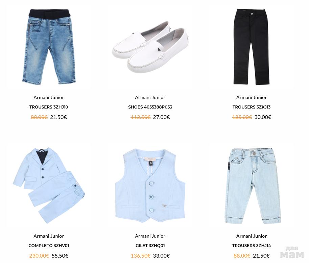The width and height of the screenshot is (309, 263).
Task: Click the GILET 3ZHQ01 product title
Action: 150,246
